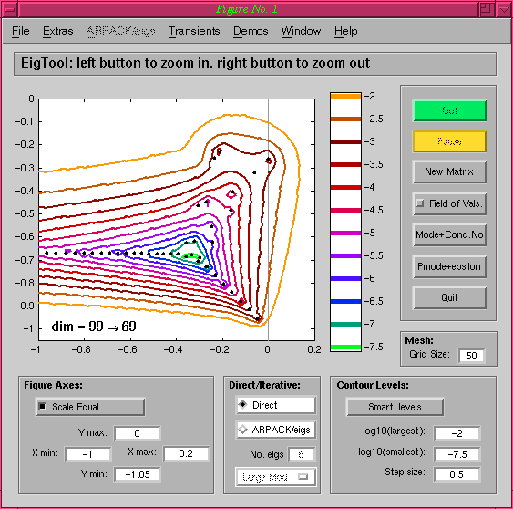Select the Direct radio button

(242, 404)
